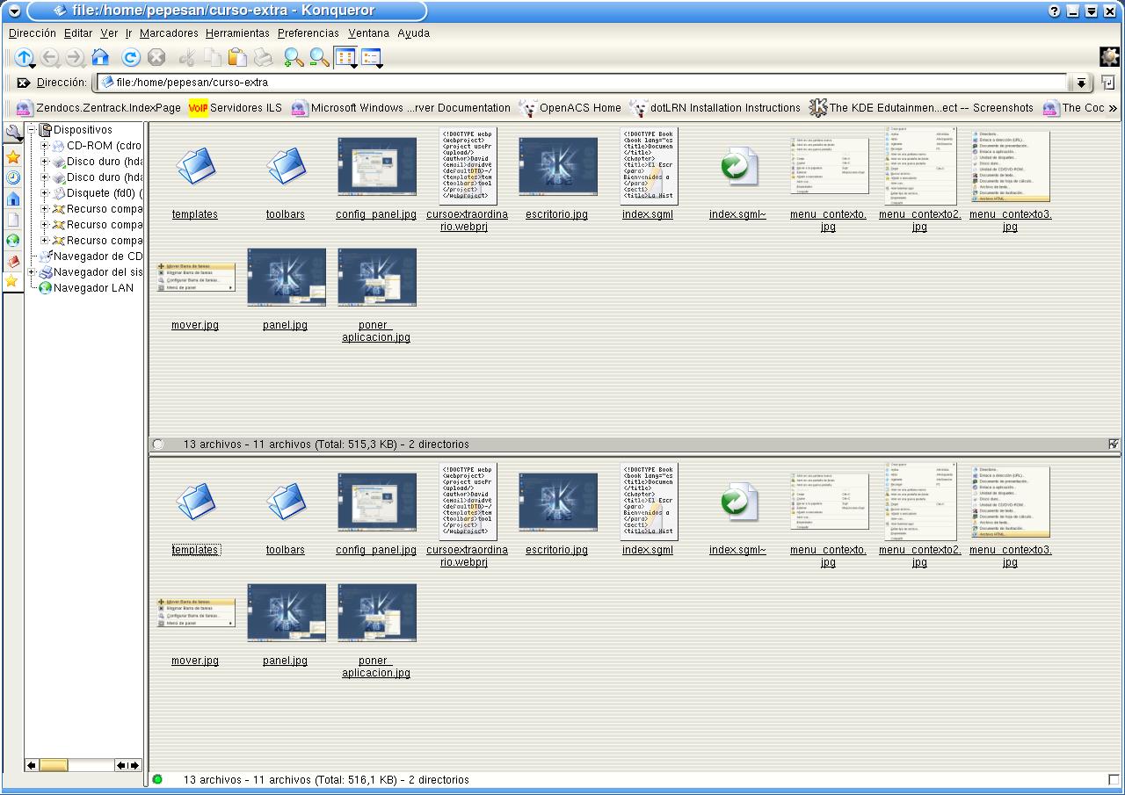Expand the CD-ROM tree node
Image resolution: width=1125 pixels, height=795 pixels.
pos(46,146)
